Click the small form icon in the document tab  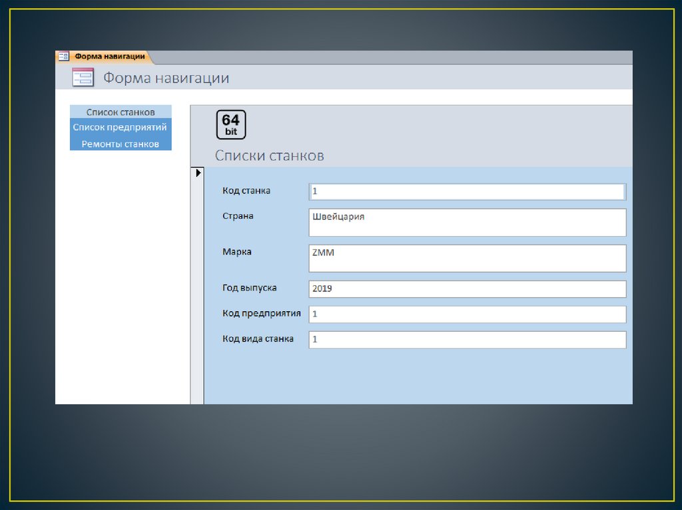63,57
